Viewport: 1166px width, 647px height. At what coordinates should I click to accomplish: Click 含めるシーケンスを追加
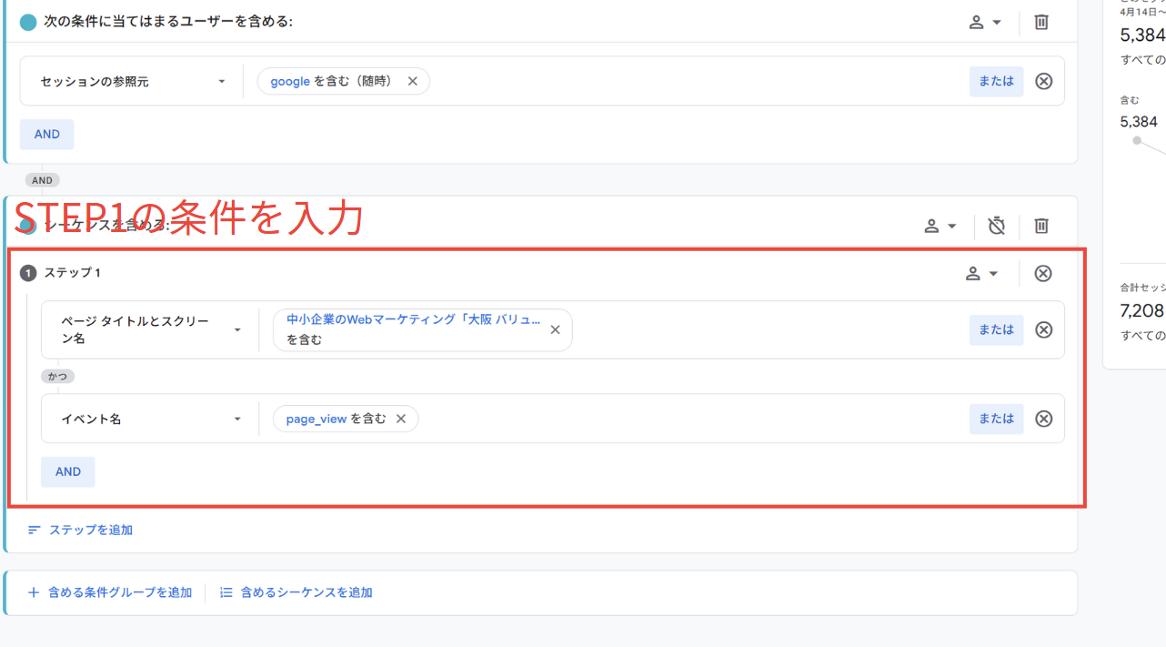[x=297, y=592]
